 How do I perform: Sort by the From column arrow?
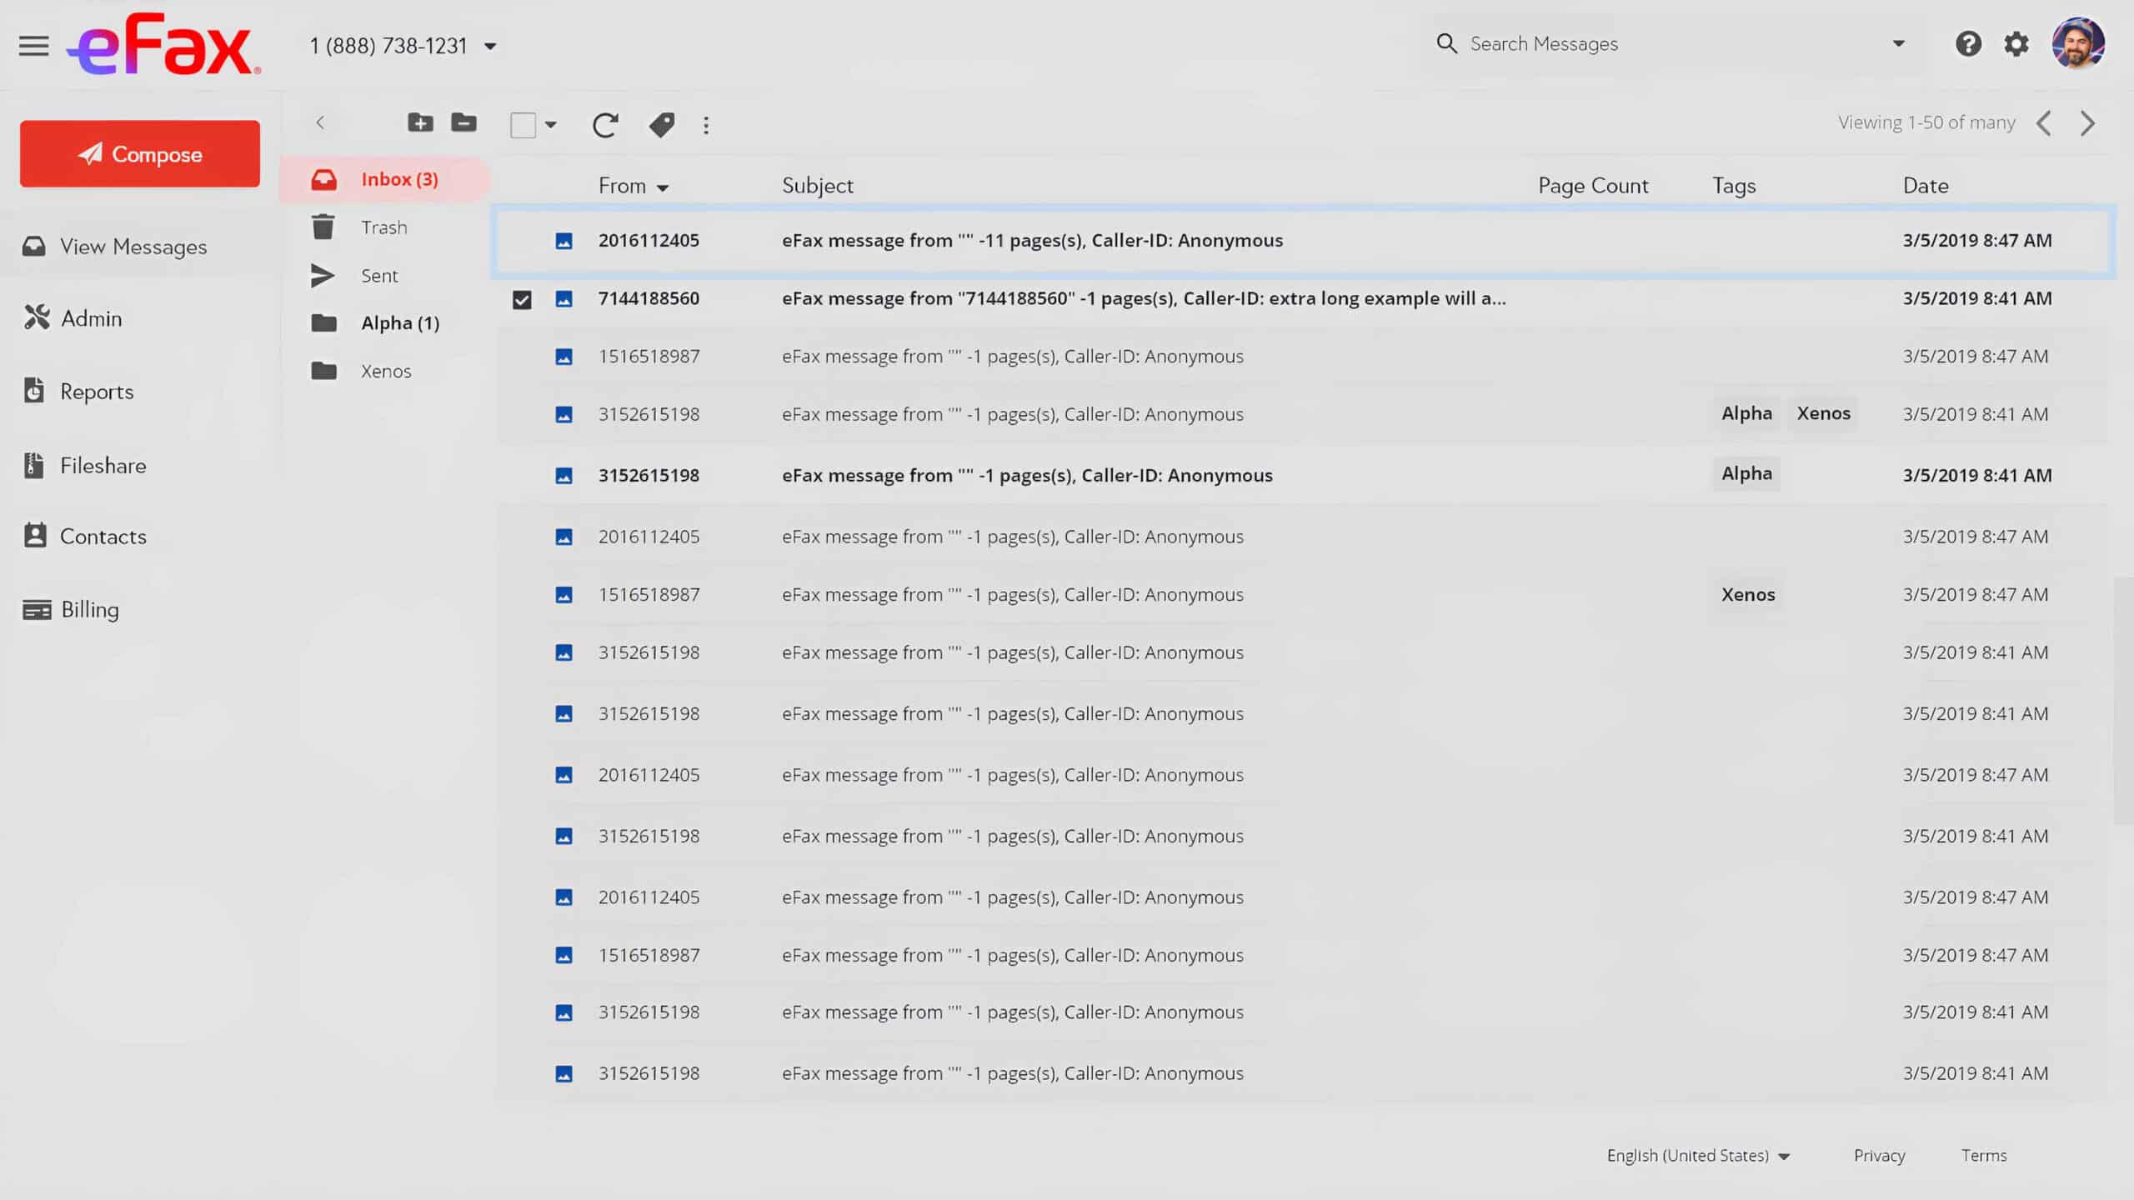coord(663,188)
